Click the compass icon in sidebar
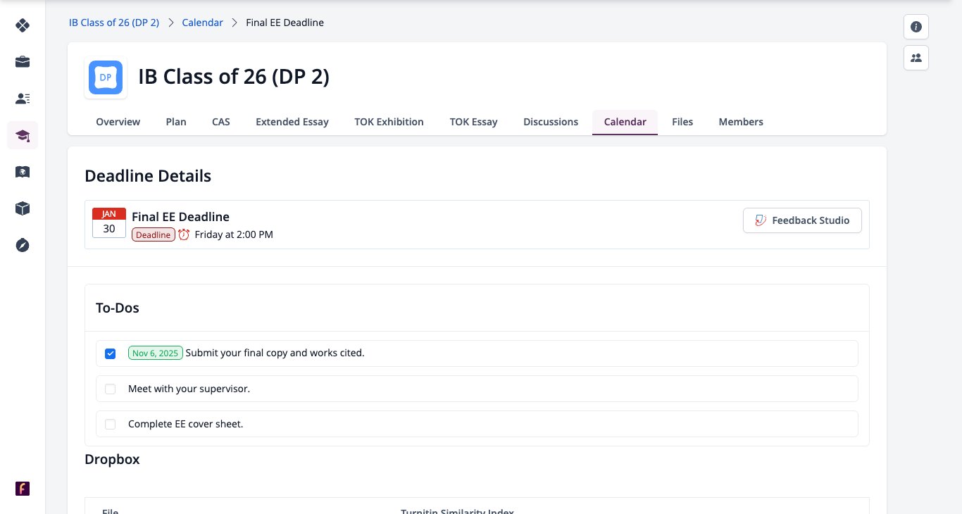 23,245
